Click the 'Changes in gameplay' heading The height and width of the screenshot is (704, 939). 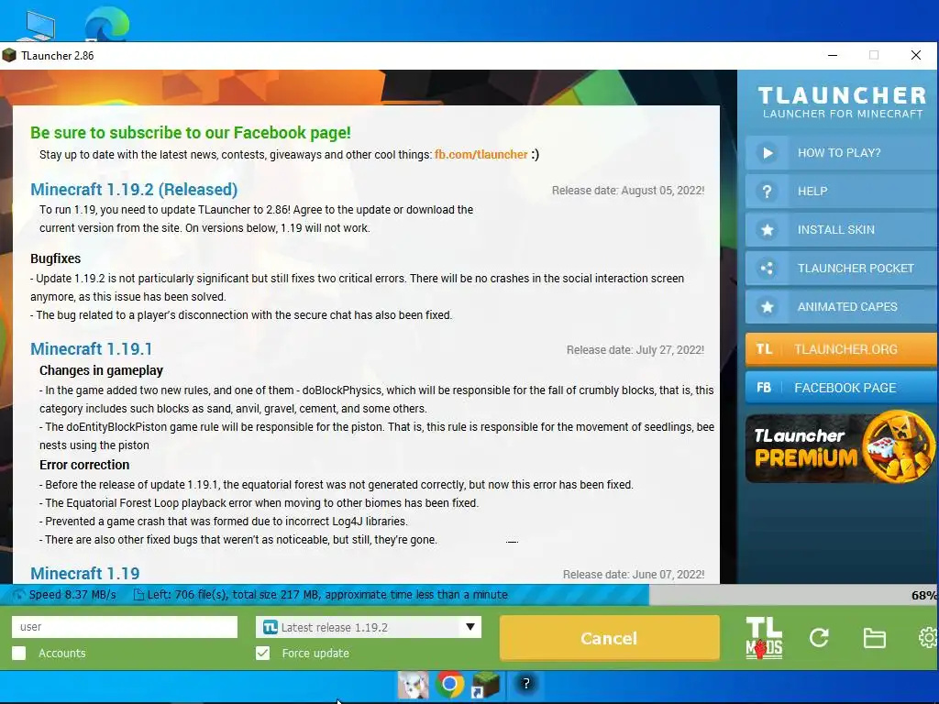click(x=101, y=370)
